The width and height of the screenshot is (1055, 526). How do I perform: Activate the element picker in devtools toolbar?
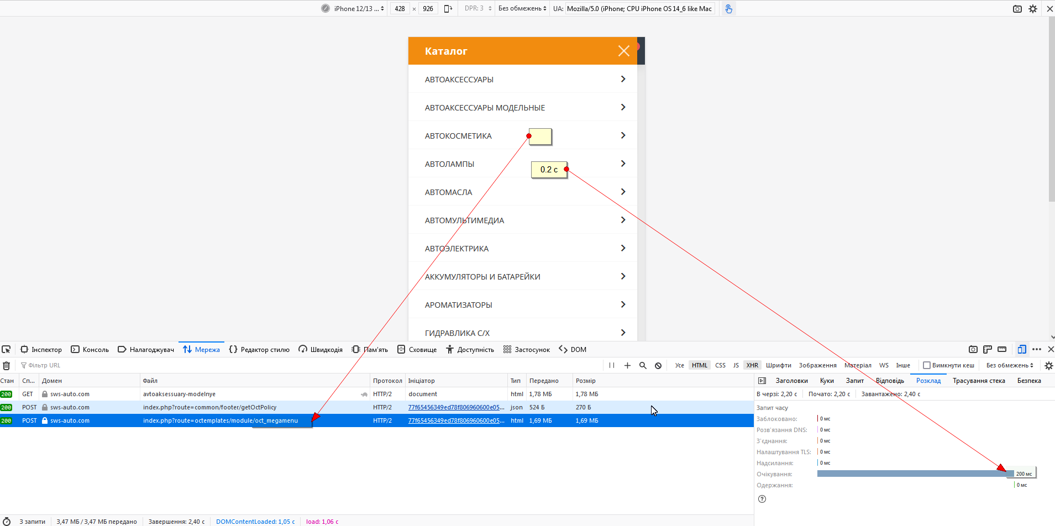7,349
